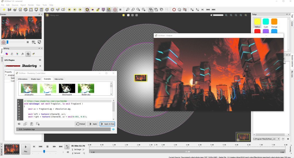The image size is (294, 158).
Task: Select workspace 2 button in Mixing view
Action: tap(132, 15)
